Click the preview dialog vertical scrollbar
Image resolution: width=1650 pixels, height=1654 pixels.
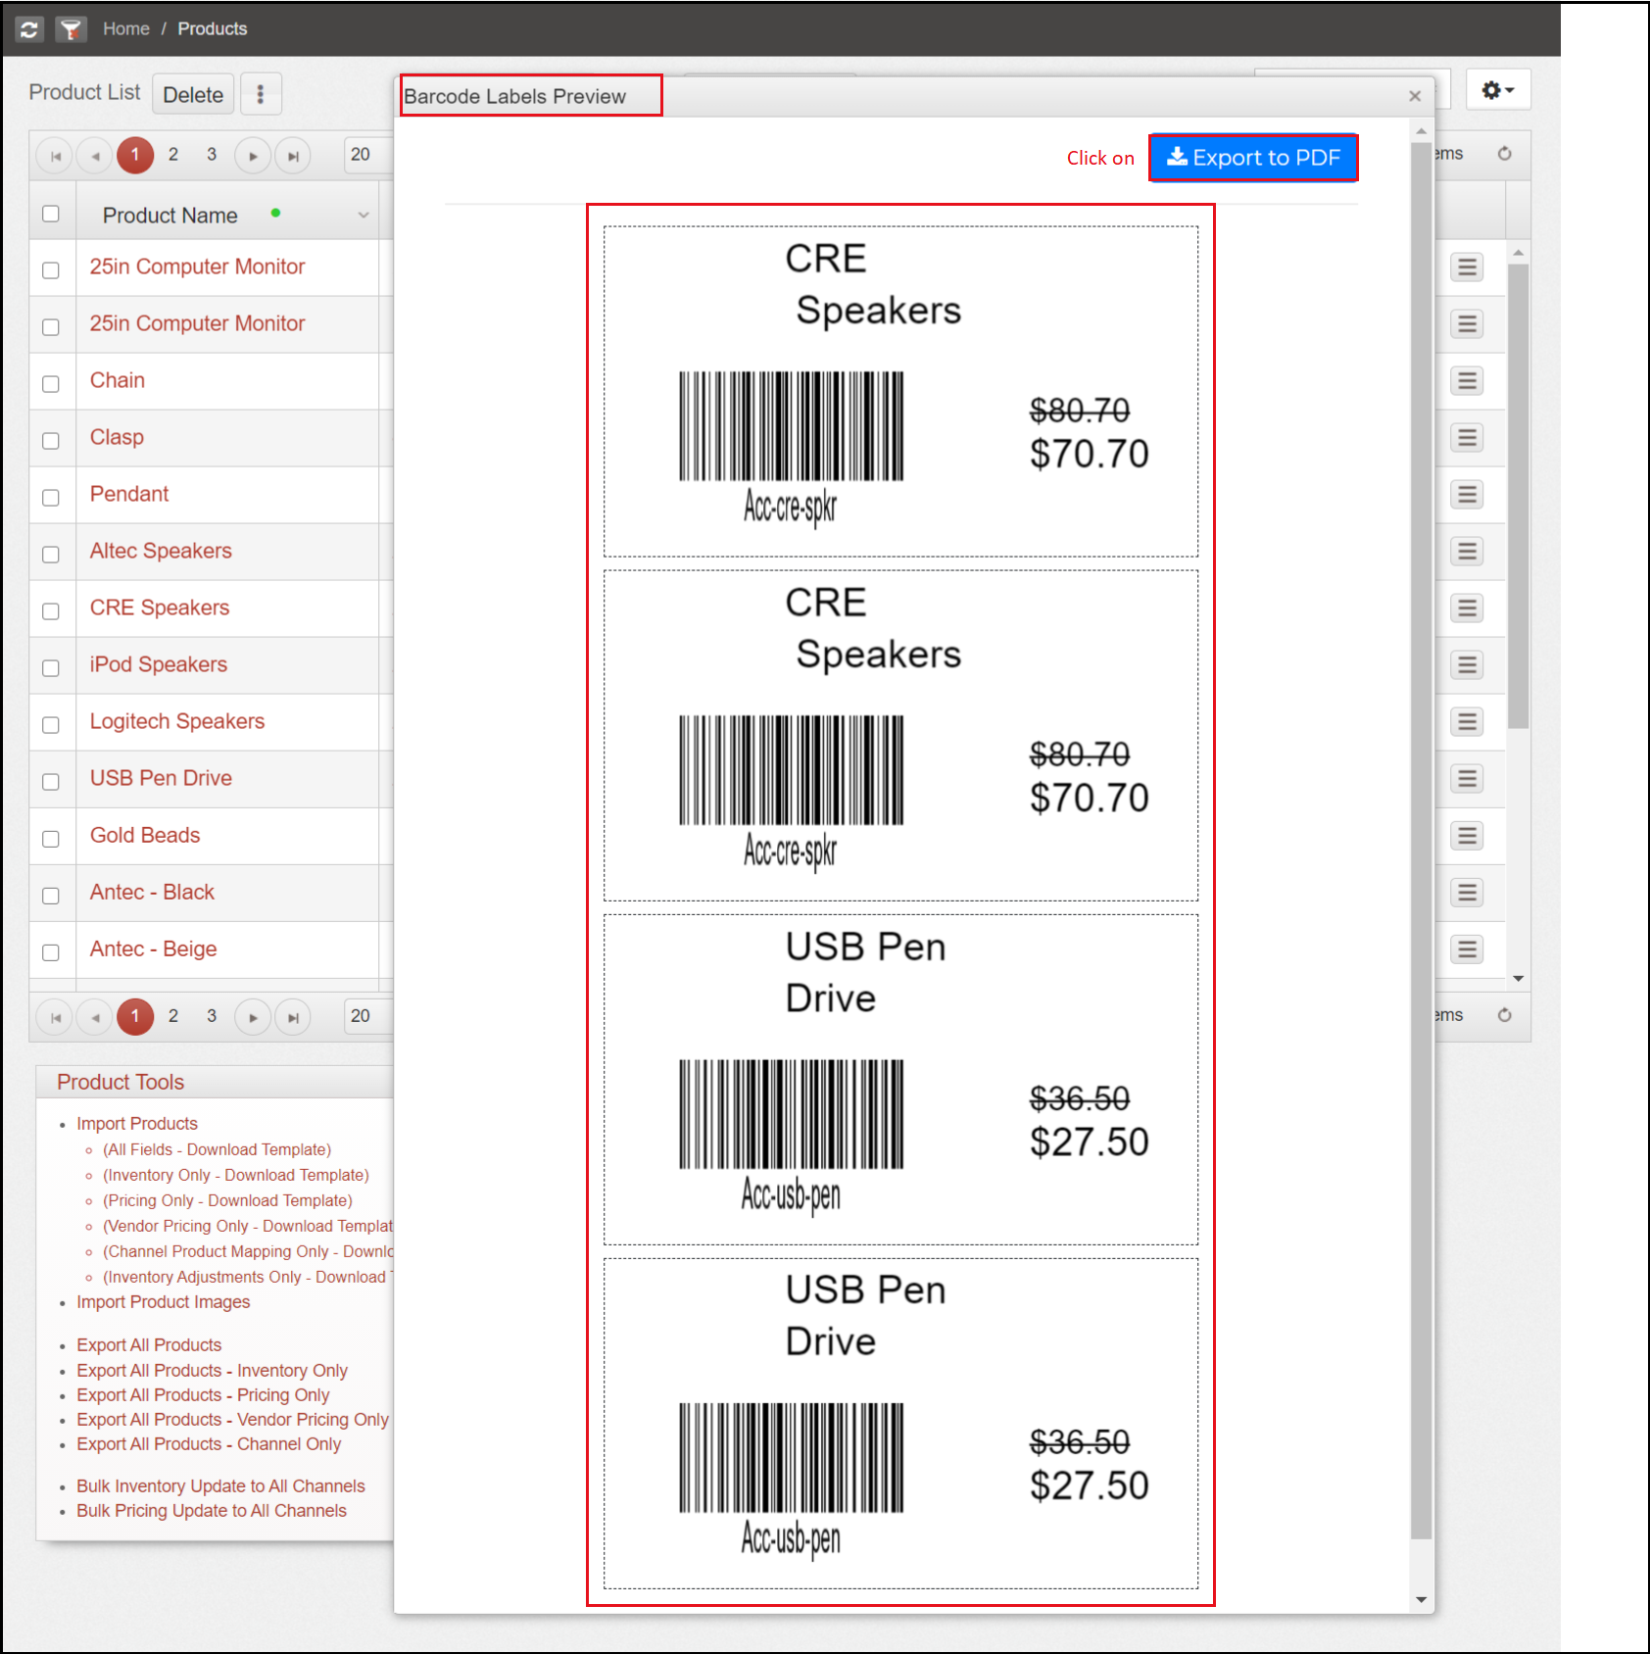click(1422, 841)
